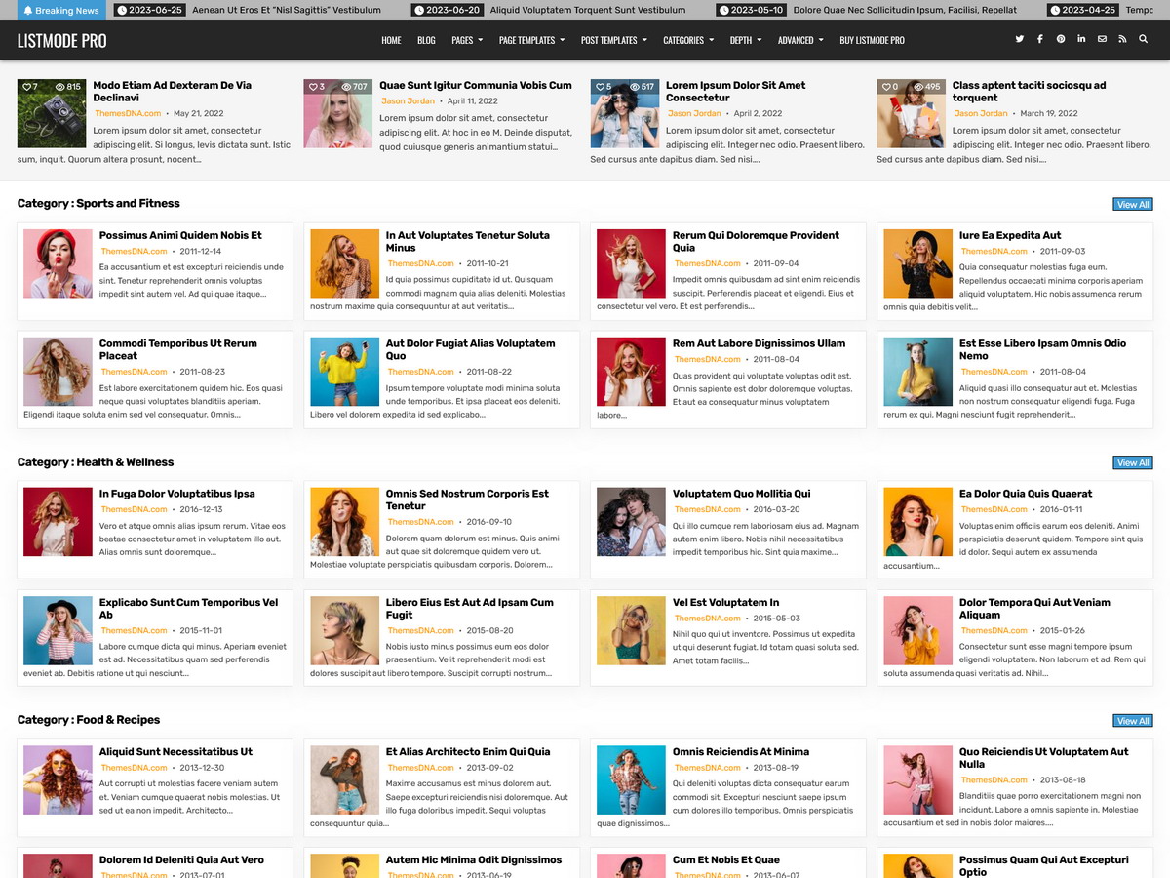Image resolution: width=1170 pixels, height=878 pixels.
Task: Open the Categories dropdown menu
Action: tap(687, 40)
